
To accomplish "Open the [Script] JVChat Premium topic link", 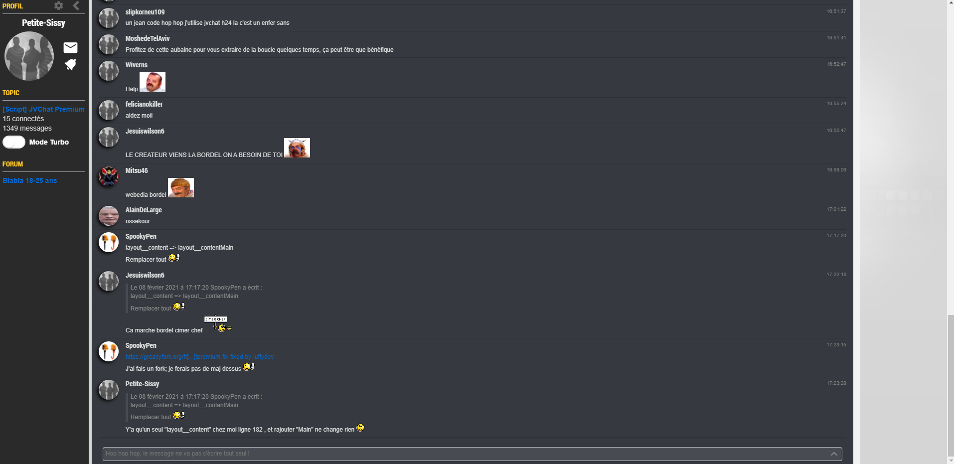I will [x=43, y=109].
